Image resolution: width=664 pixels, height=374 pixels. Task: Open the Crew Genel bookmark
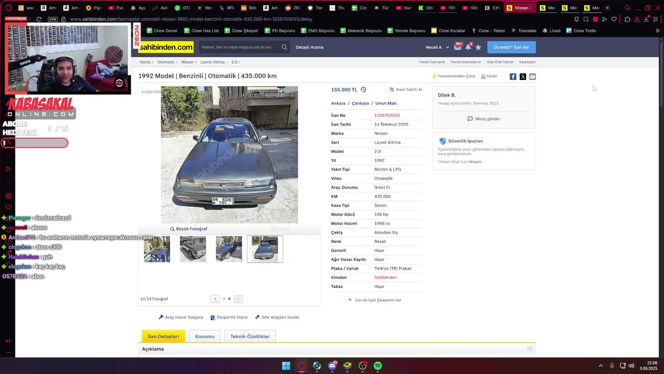pos(161,31)
